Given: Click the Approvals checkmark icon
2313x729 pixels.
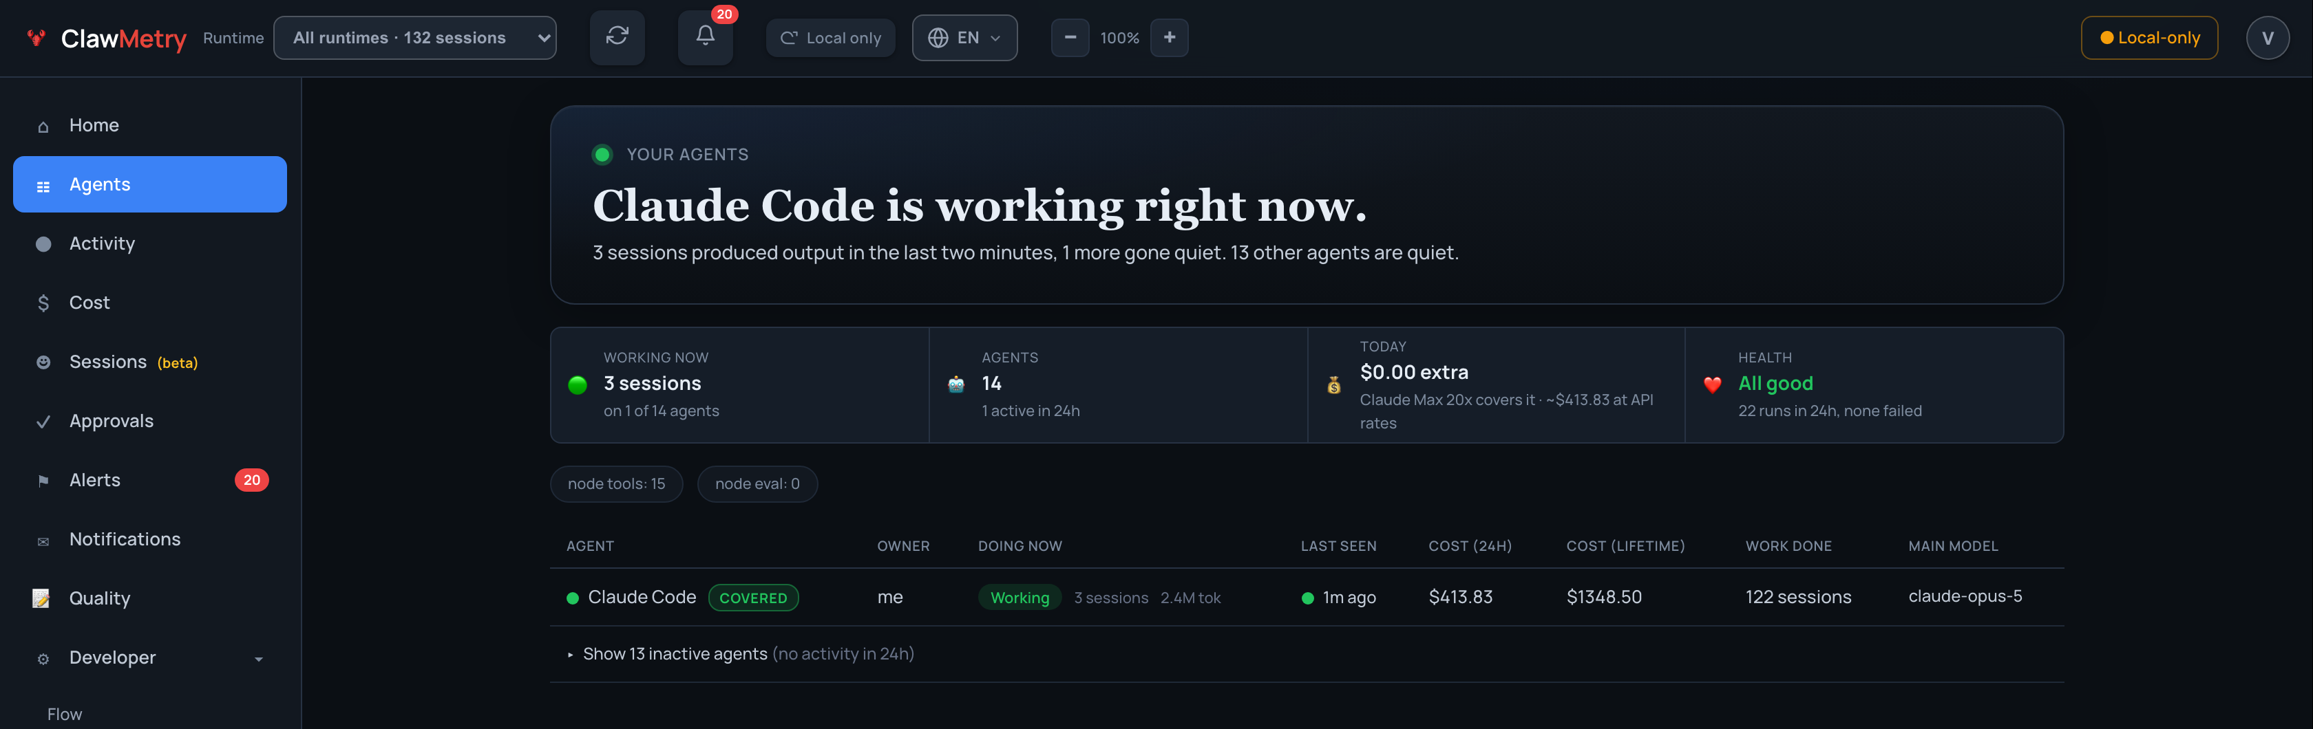Looking at the screenshot, I should tap(43, 422).
